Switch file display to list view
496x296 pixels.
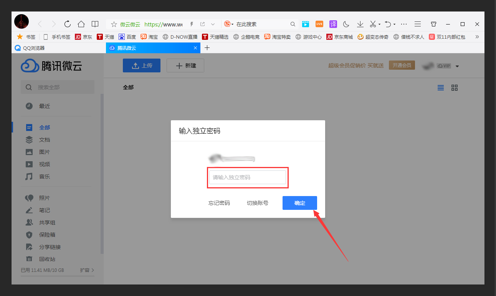pos(440,87)
